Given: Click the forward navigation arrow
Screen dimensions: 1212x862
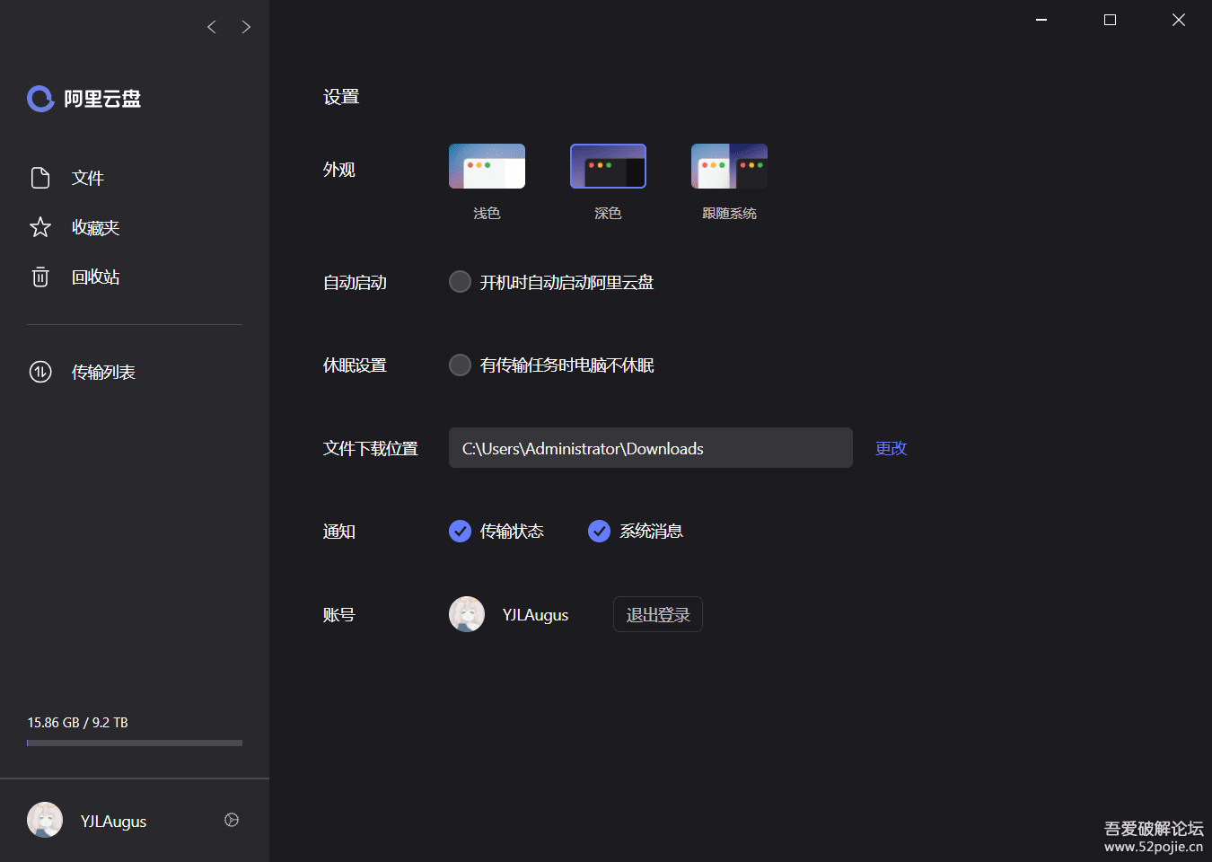Looking at the screenshot, I should [x=246, y=27].
